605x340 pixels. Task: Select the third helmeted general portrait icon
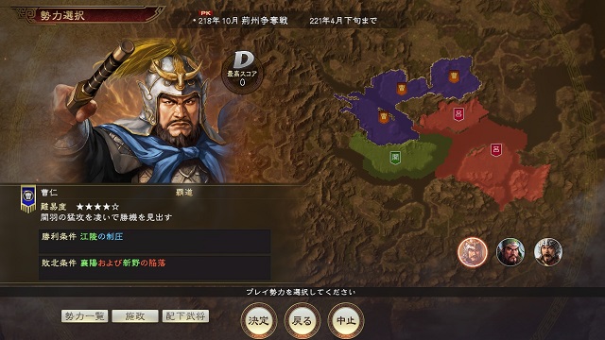click(x=548, y=252)
